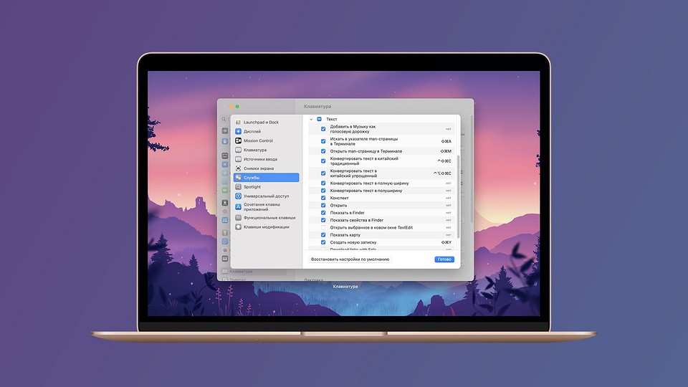Toggle the Конспект checkbox
Viewport: 688px width, 387px height.
[x=323, y=198]
